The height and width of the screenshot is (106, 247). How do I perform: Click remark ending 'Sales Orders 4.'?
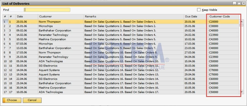click(x=120, y=35)
